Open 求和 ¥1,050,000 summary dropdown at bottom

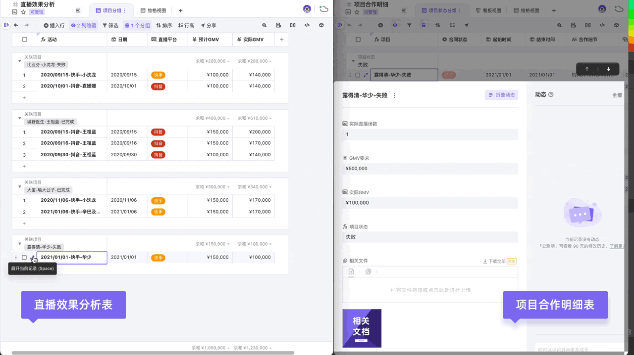coord(211,348)
